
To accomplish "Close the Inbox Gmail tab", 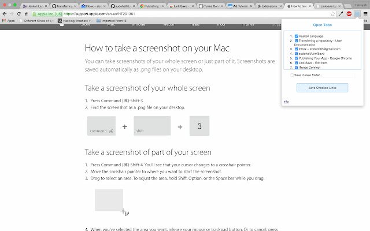I will 104,6.
